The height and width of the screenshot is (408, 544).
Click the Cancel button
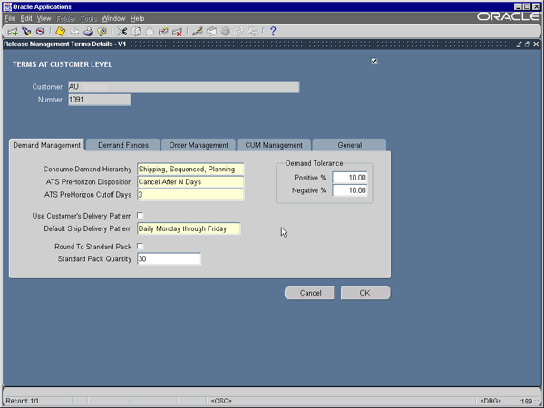pos(309,293)
